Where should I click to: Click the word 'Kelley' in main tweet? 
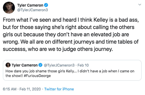(x=101, y=20)
